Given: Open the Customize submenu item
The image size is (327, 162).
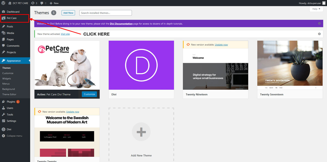Looking at the screenshot, I should [8, 73].
